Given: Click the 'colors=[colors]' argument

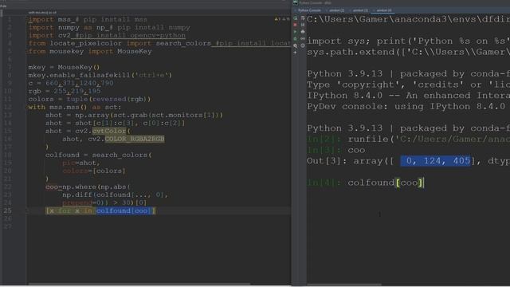Looking at the screenshot, I should point(94,171).
